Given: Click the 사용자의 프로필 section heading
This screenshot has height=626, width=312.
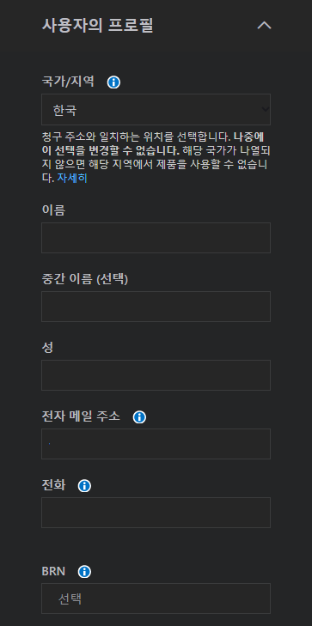Looking at the screenshot, I should 97,26.
